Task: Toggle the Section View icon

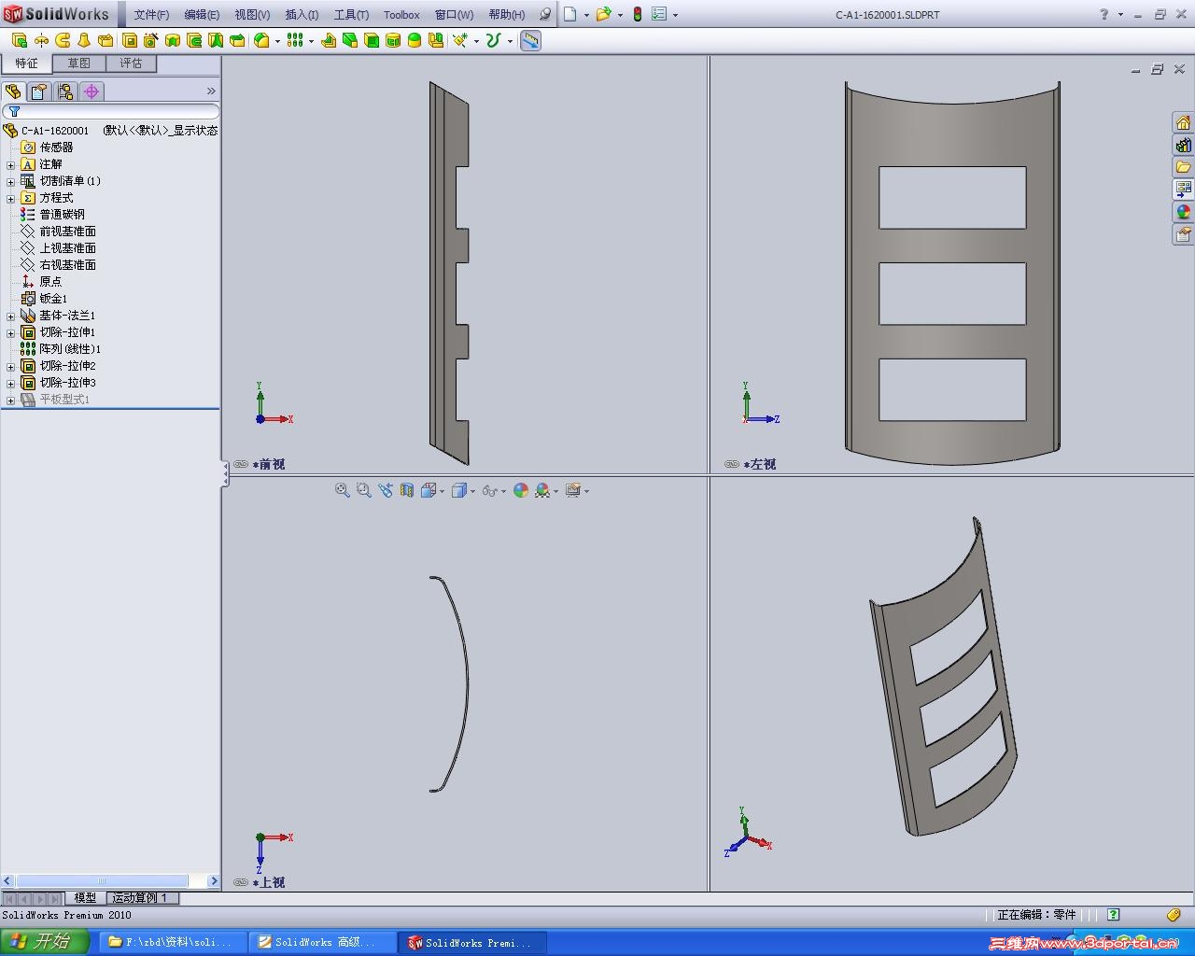Action: tap(407, 490)
